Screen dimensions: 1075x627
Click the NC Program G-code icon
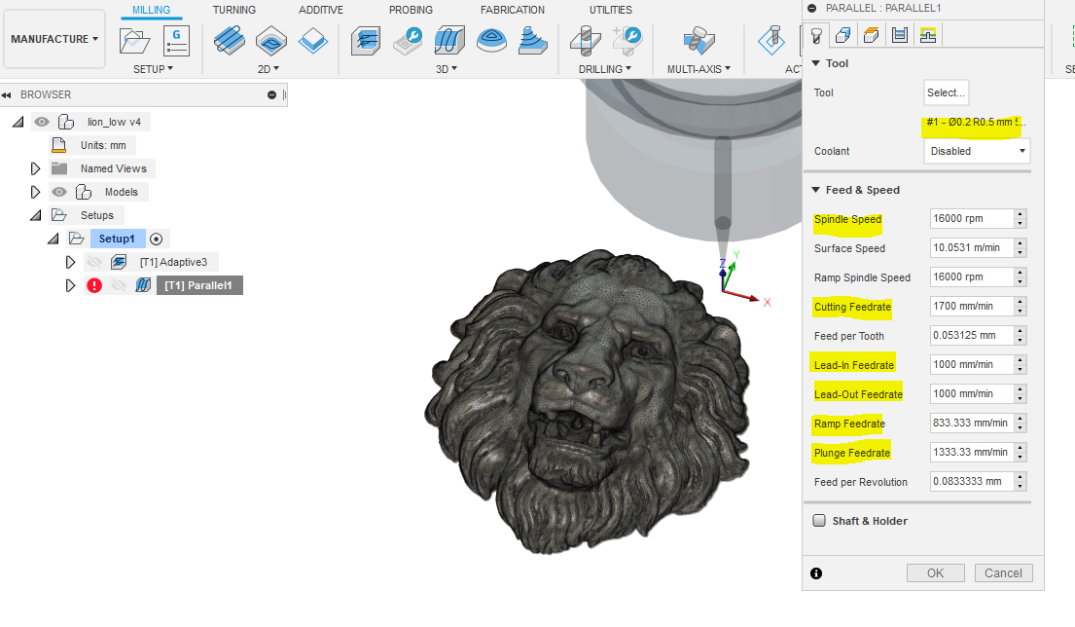point(176,41)
